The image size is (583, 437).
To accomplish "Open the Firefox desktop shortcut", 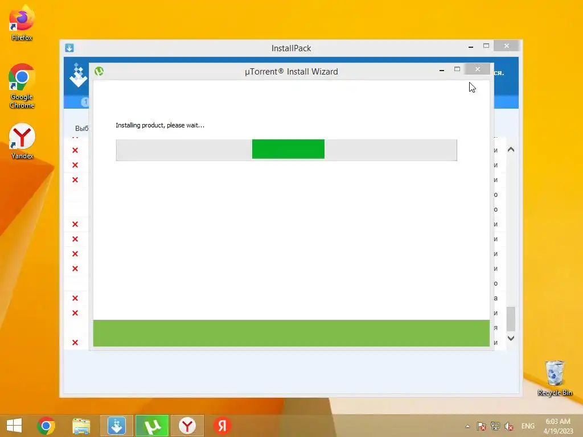I will [22, 22].
